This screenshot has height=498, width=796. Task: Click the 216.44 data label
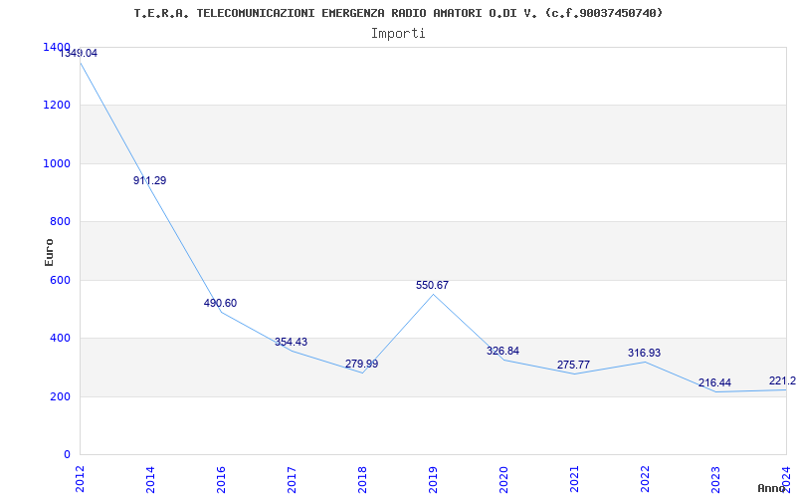point(714,382)
